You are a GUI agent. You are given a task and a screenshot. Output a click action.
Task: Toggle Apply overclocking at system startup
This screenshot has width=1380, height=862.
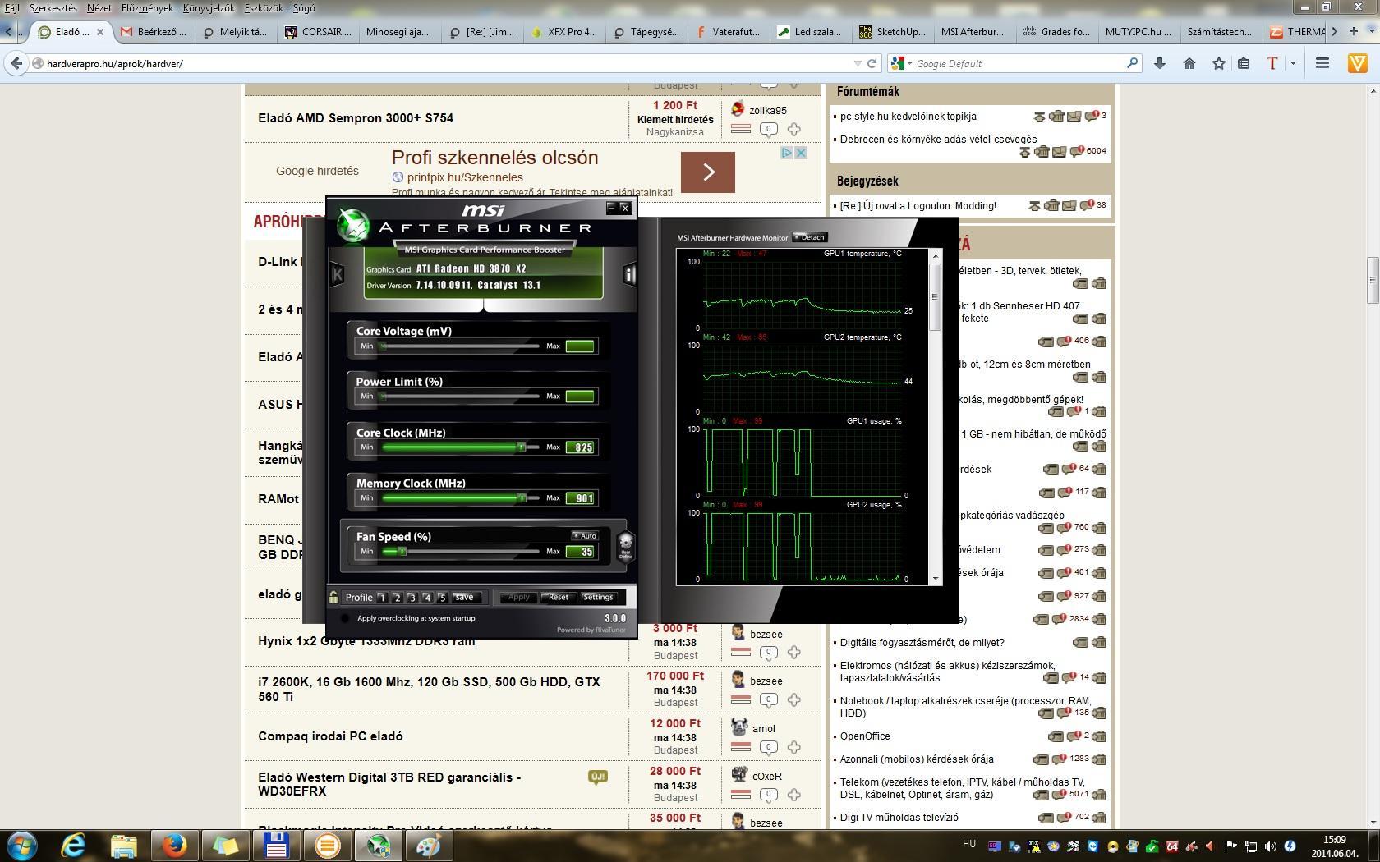click(345, 618)
